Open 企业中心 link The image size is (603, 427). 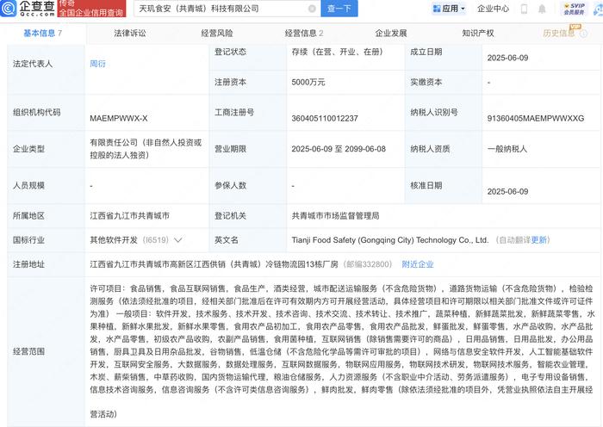[493, 9]
